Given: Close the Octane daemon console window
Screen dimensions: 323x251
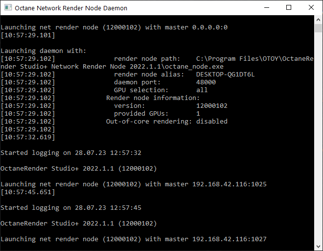Looking at the screenshot, I should pos(311,8).
